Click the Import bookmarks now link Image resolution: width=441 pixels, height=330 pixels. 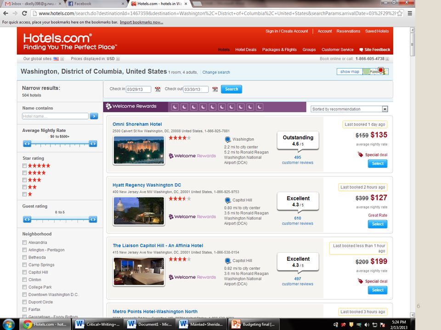click(x=141, y=22)
